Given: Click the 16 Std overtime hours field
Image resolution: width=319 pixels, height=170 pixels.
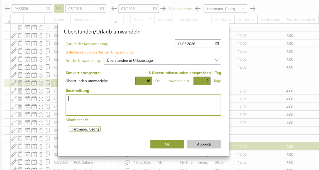Looking at the screenshot, I should pyautogui.click(x=144, y=81).
